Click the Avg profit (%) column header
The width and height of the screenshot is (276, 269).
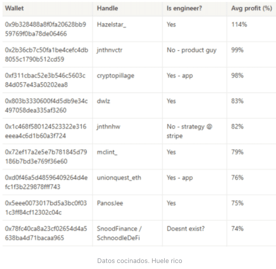point(252,9)
